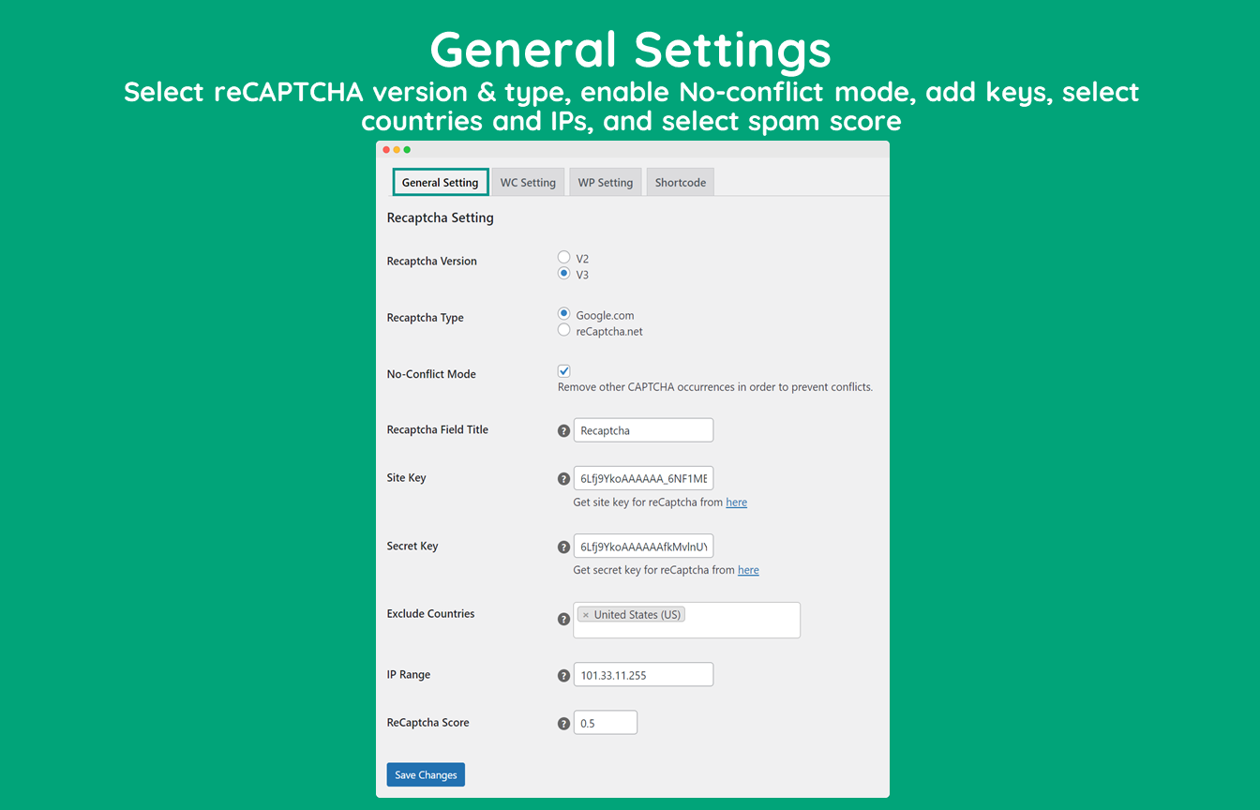Click the help icon next to Secret Key
The height and width of the screenshot is (810, 1260).
click(x=563, y=547)
